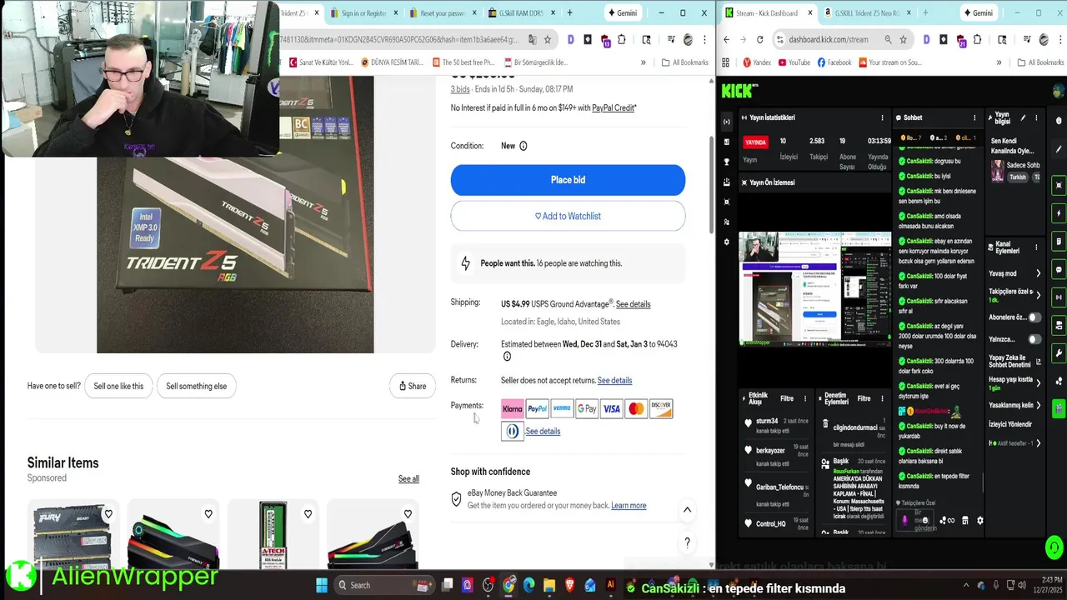Click the Klarna payment logo
Image resolution: width=1067 pixels, height=600 pixels.
pos(512,408)
